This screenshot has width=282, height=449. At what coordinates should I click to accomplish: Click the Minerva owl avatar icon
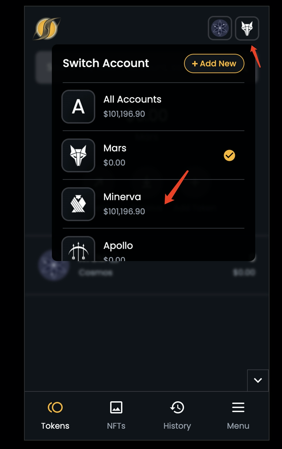pos(78,204)
